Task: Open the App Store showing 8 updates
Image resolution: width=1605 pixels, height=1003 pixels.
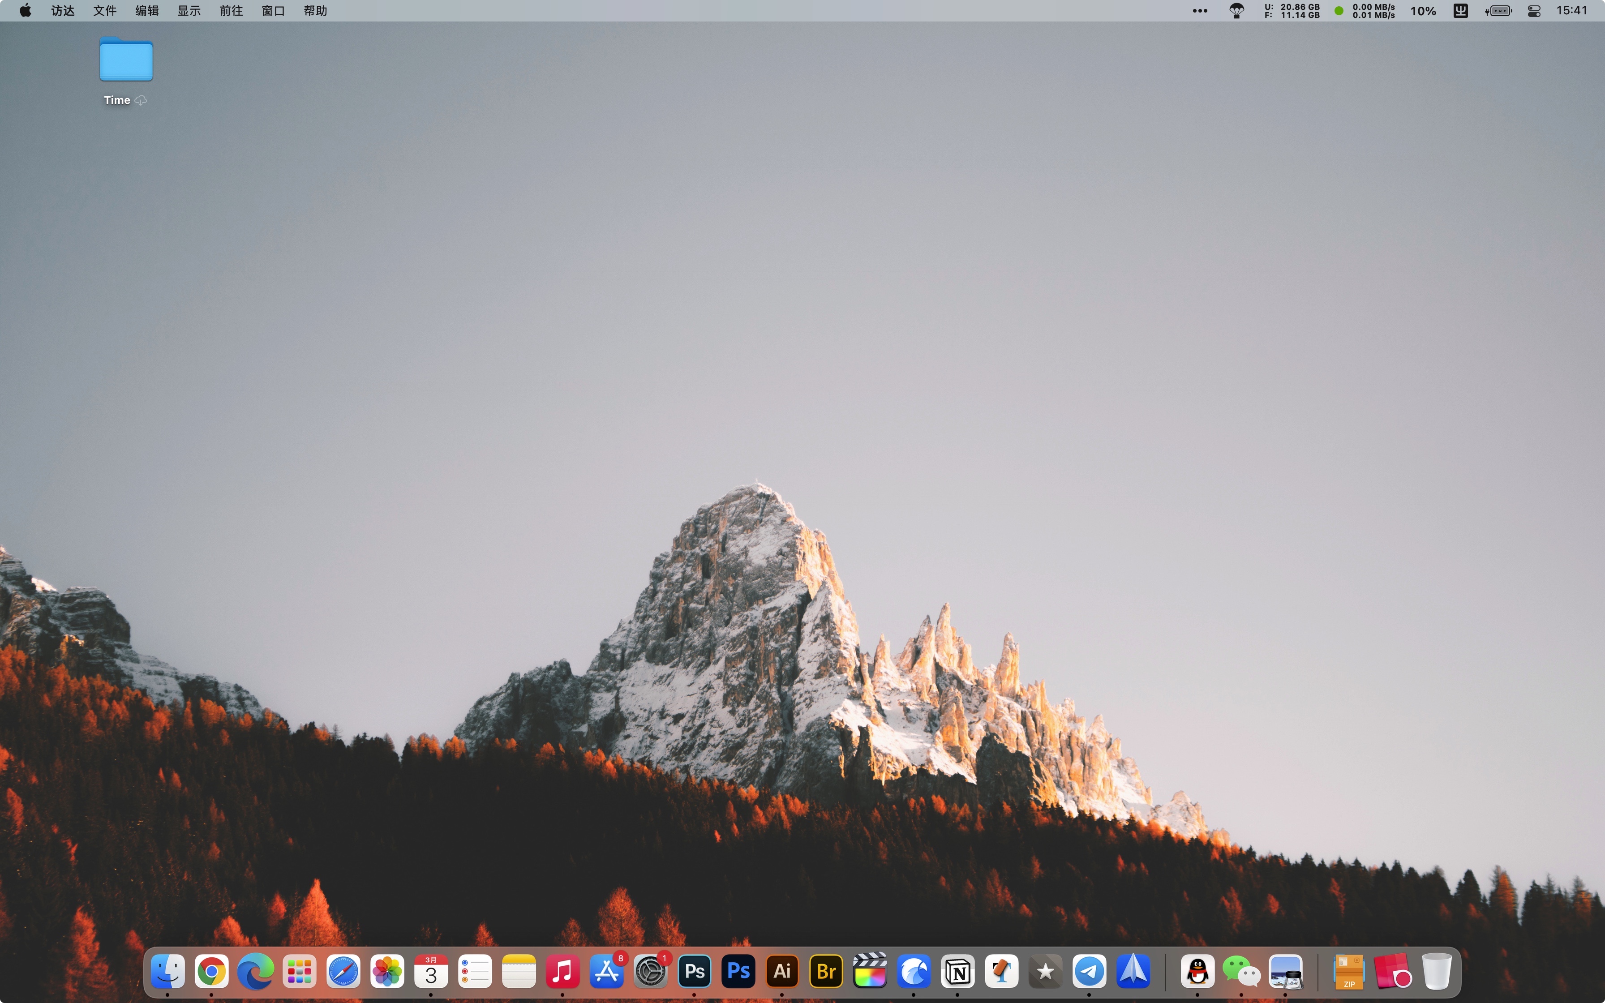Action: point(606,970)
